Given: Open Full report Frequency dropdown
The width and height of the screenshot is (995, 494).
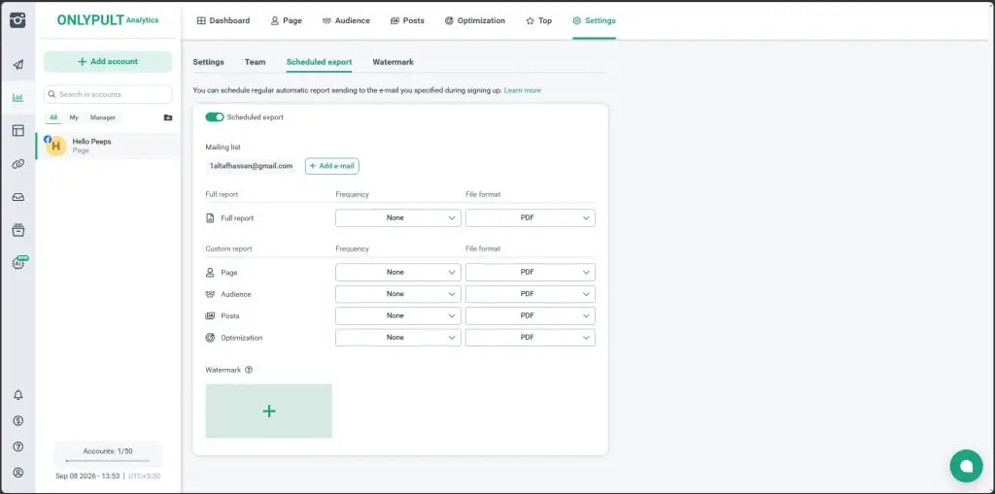Looking at the screenshot, I should [x=397, y=217].
